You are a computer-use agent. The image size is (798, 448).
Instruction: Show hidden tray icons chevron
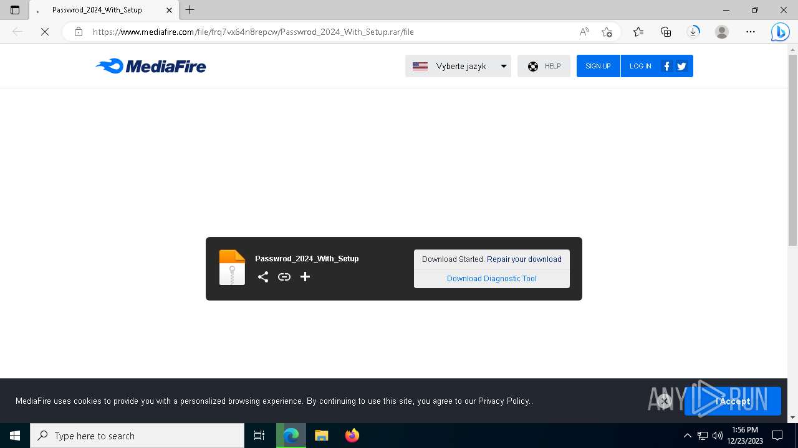tap(688, 436)
